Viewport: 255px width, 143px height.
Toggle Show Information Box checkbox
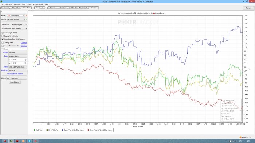pyautogui.click(x=3, y=46)
